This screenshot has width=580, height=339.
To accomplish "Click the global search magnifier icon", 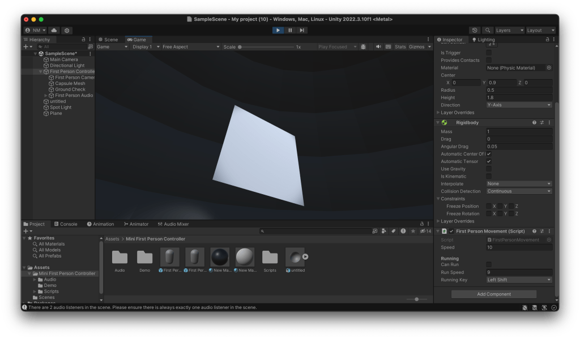I will 487,30.
